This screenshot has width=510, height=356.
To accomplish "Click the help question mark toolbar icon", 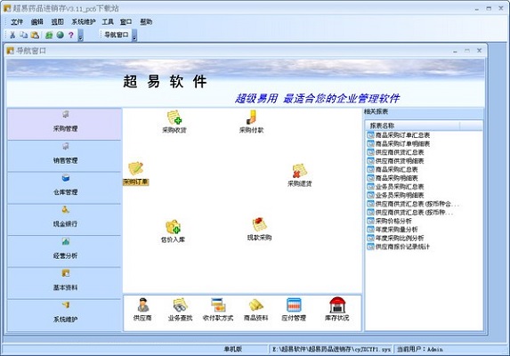I will [71, 35].
